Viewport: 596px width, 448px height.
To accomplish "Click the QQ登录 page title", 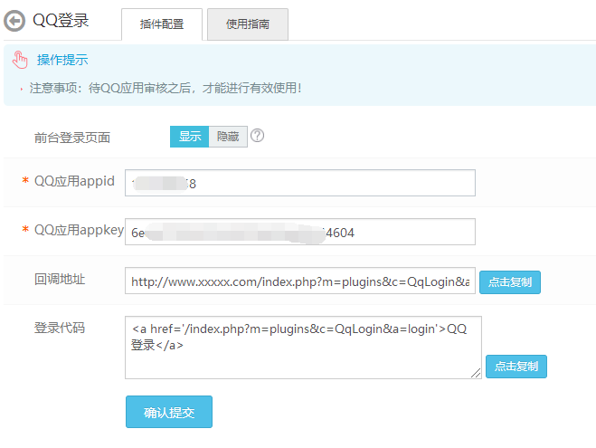I will point(61,21).
